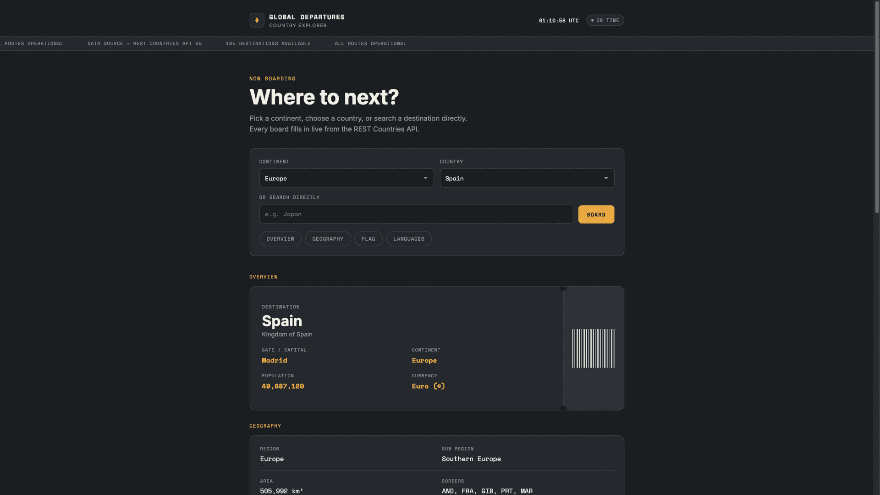Viewport: 880px width, 495px height.
Task: Click the search destination input field
Action: click(416, 214)
